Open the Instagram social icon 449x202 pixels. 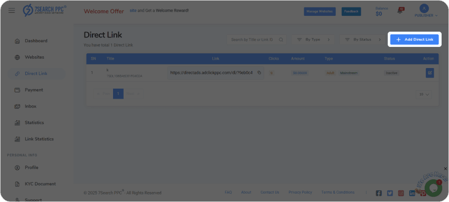click(x=401, y=194)
